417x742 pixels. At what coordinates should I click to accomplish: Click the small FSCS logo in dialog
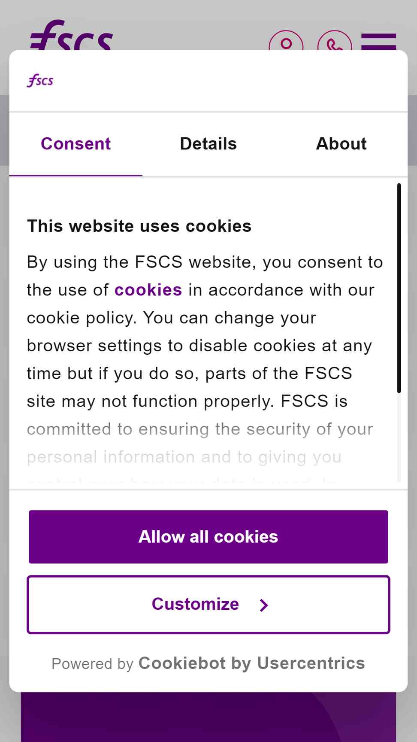click(40, 80)
